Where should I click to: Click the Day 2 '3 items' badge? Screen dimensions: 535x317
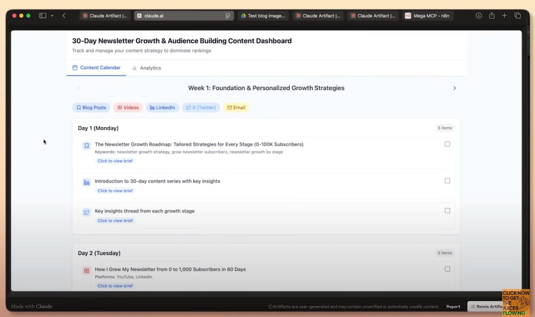(x=445, y=253)
